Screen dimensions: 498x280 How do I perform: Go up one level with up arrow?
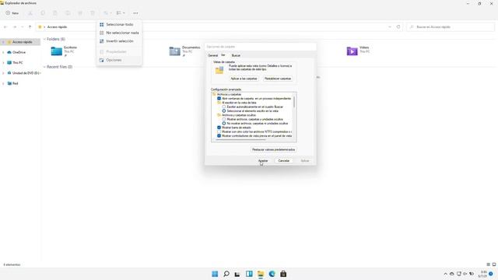tap(30, 27)
